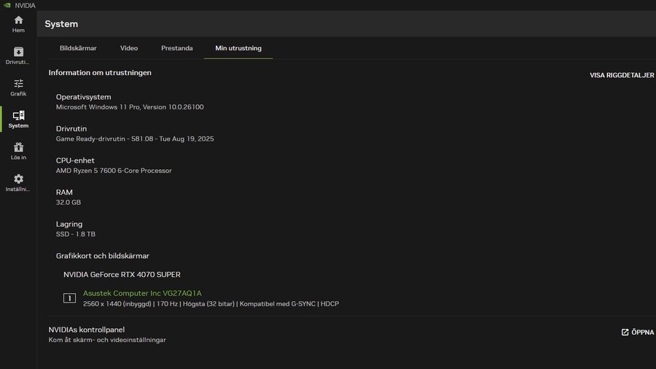Switch to the Prestanda tab
The height and width of the screenshot is (369, 656).
pyautogui.click(x=177, y=48)
